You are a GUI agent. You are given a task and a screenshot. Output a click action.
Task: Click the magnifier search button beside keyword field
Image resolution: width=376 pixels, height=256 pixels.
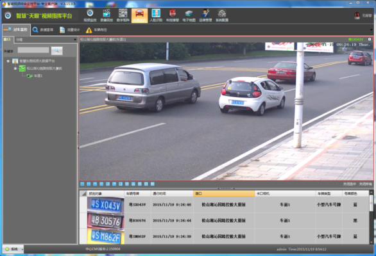click(57, 51)
